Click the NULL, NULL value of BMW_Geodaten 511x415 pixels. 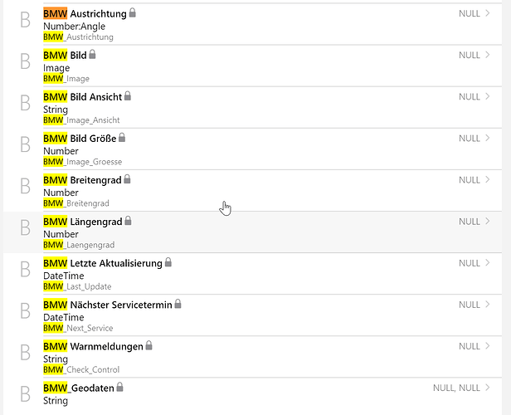point(456,388)
